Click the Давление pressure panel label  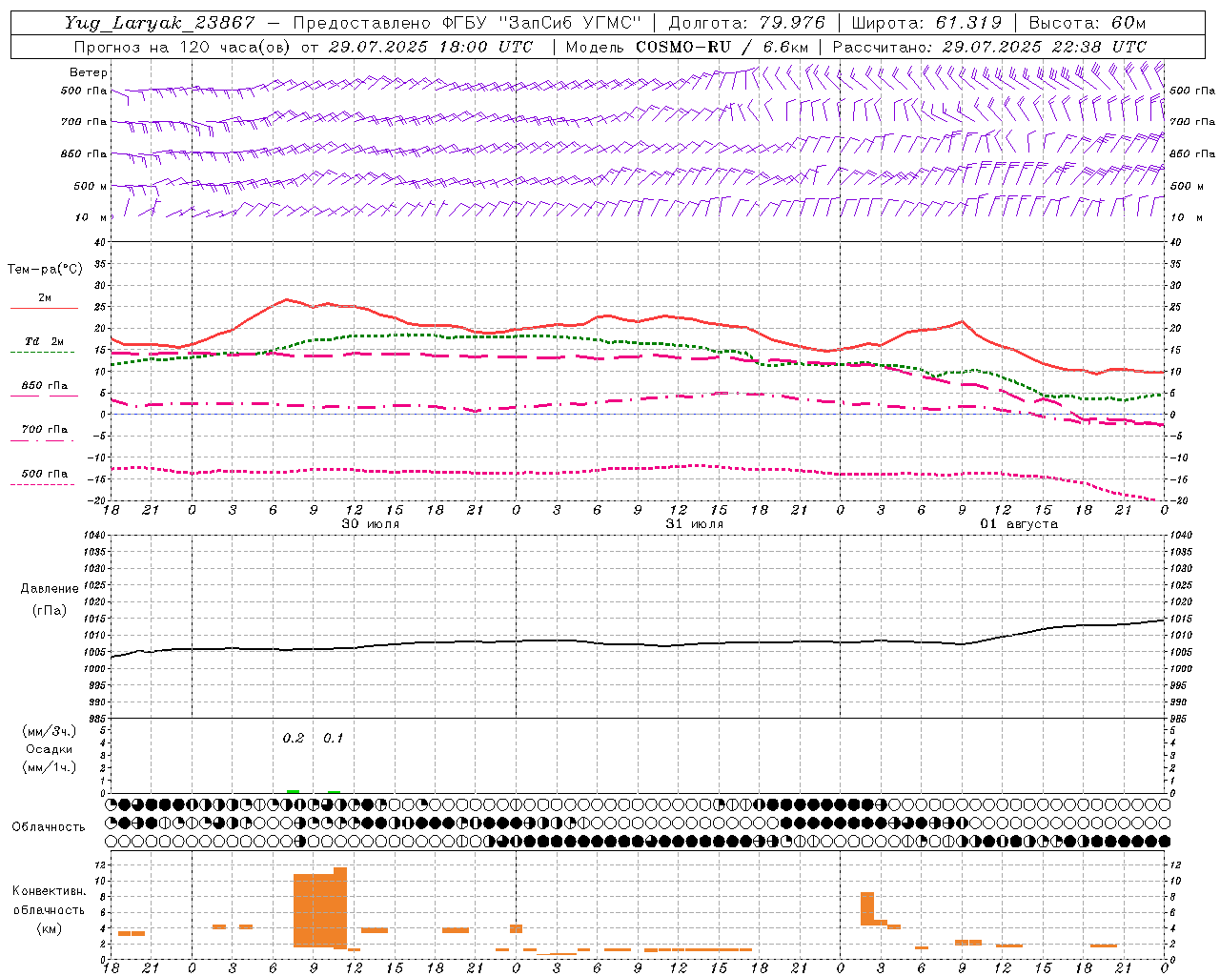pos(50,589)
